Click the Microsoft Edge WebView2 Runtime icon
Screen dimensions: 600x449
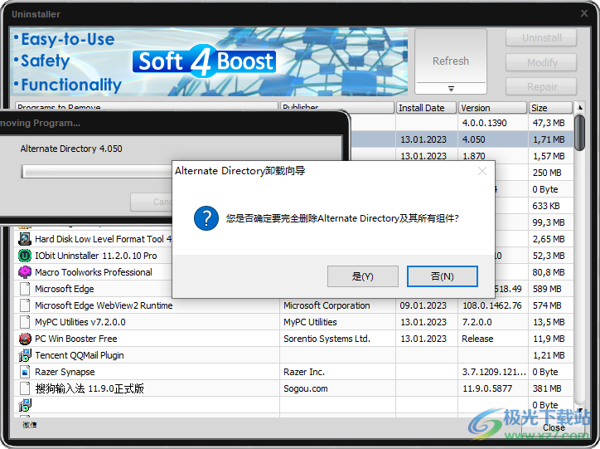pos(25,305)
